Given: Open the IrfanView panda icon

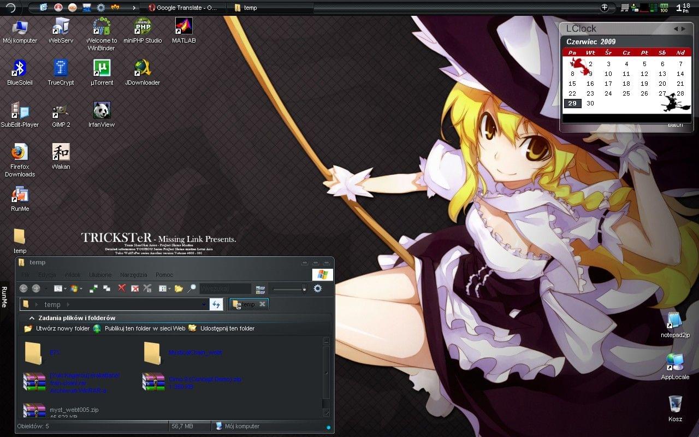Looking at the screenshot, I should [x=102, y=115].
